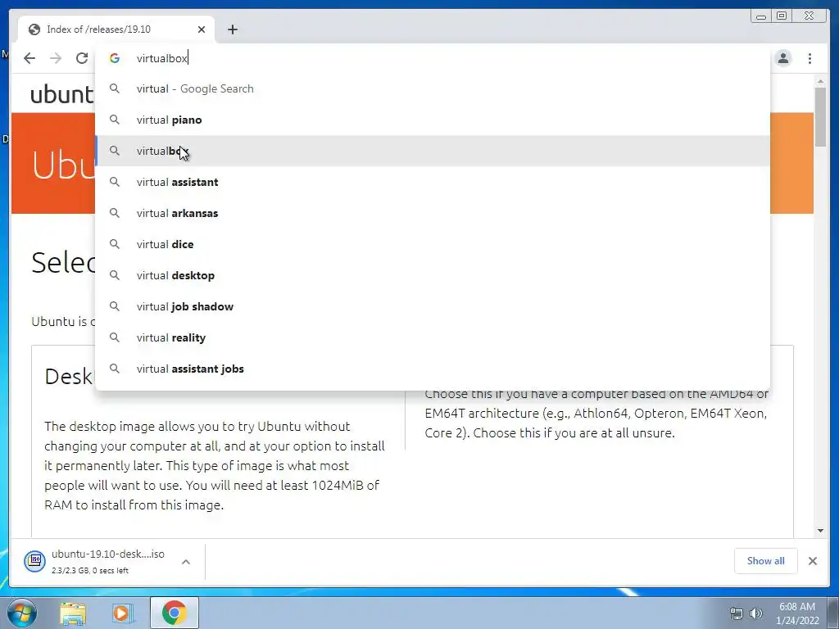Open Windows Explorer from the taskbar

73,613
